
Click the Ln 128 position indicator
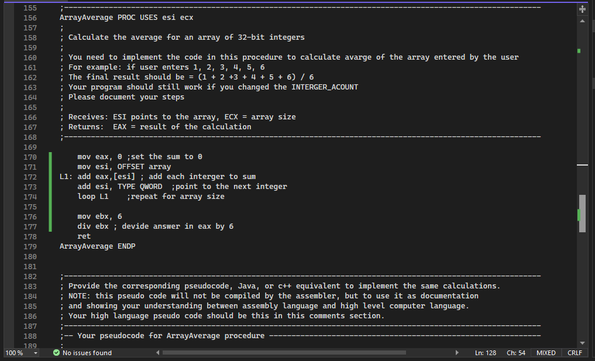point(485,353)
